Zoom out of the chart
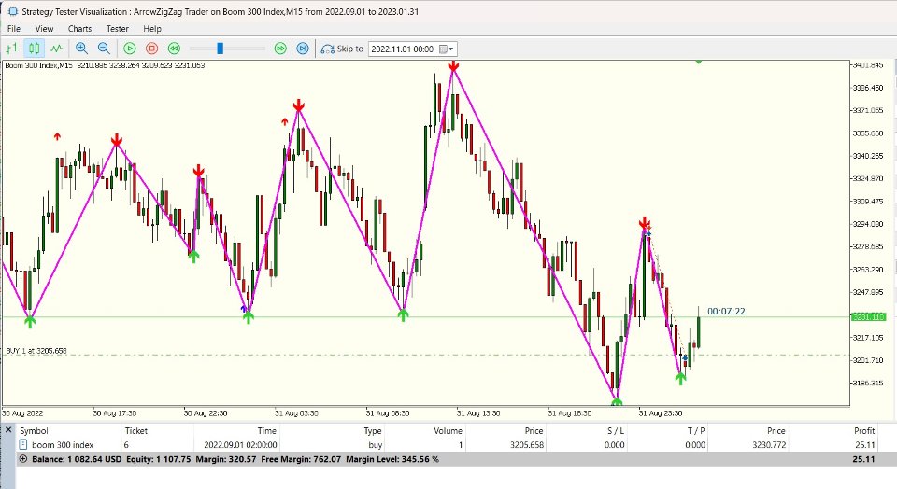 tap(104, 49)
